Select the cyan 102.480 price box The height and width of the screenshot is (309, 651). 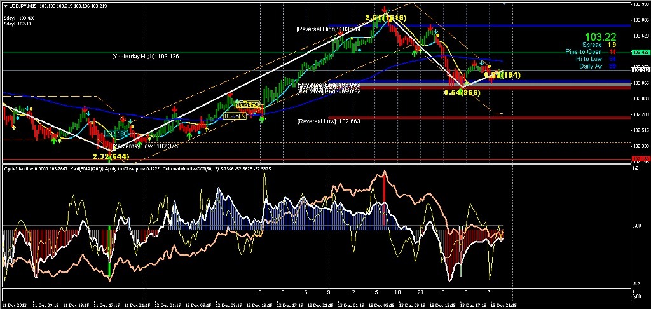click(116, 134)
